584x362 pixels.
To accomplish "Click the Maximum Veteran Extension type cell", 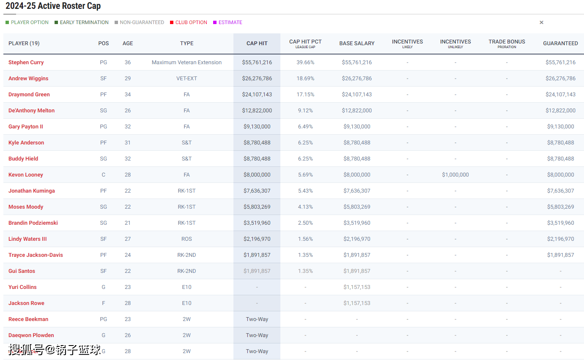I will 186,62.
